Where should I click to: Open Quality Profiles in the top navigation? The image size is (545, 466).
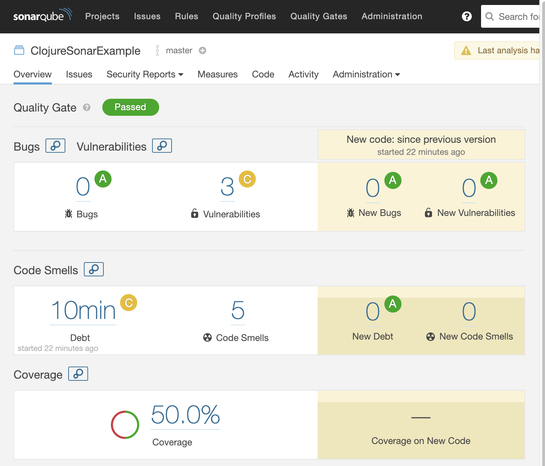click(244, 16)
